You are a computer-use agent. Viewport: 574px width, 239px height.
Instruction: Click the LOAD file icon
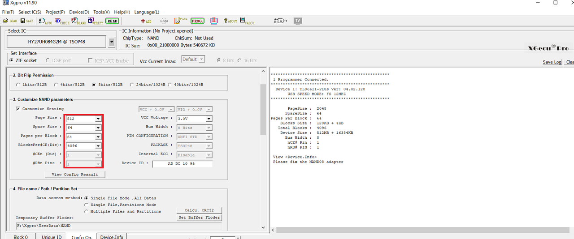[10, 21]
